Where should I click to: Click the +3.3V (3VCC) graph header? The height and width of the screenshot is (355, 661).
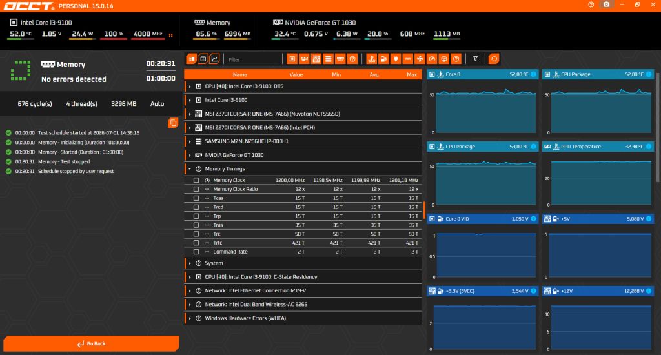pos(483,291)
